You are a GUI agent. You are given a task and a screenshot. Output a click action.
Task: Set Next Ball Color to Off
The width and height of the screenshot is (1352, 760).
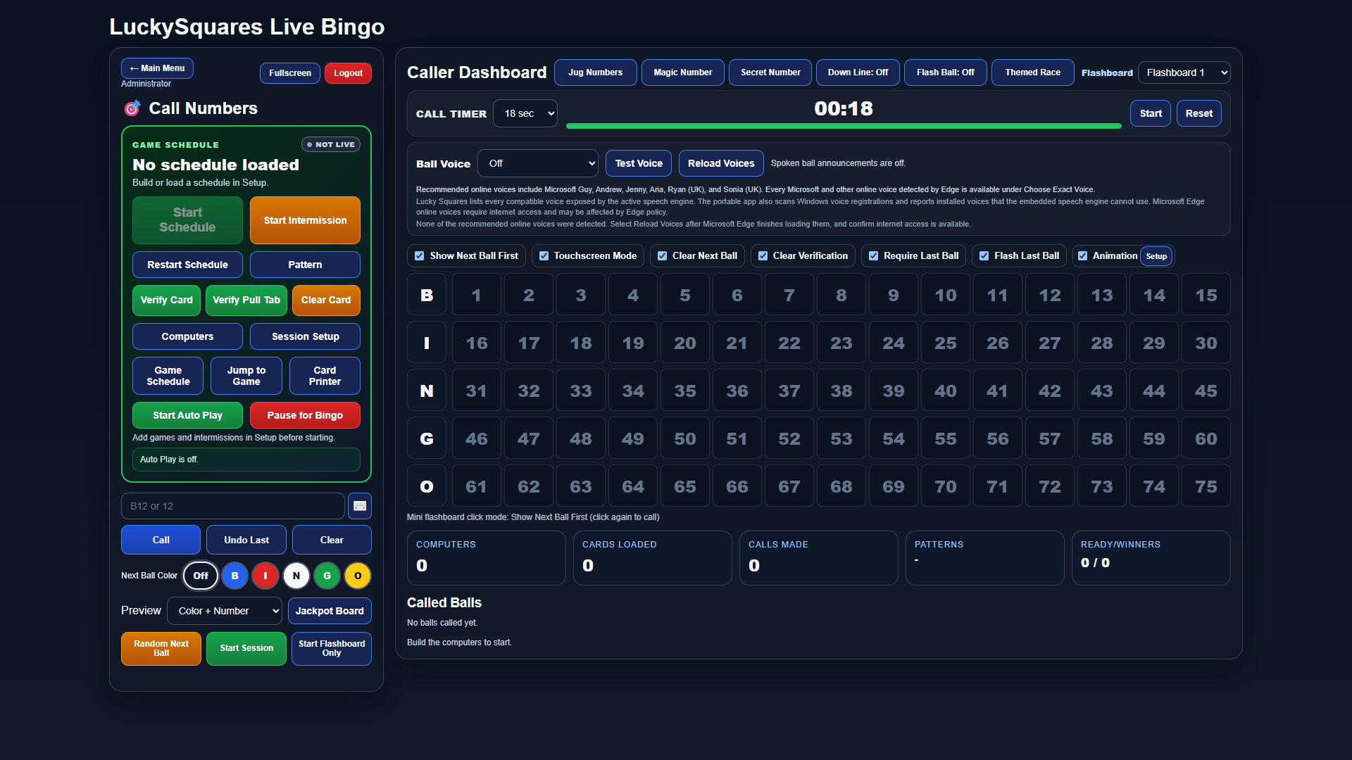(x=201, y=576)
